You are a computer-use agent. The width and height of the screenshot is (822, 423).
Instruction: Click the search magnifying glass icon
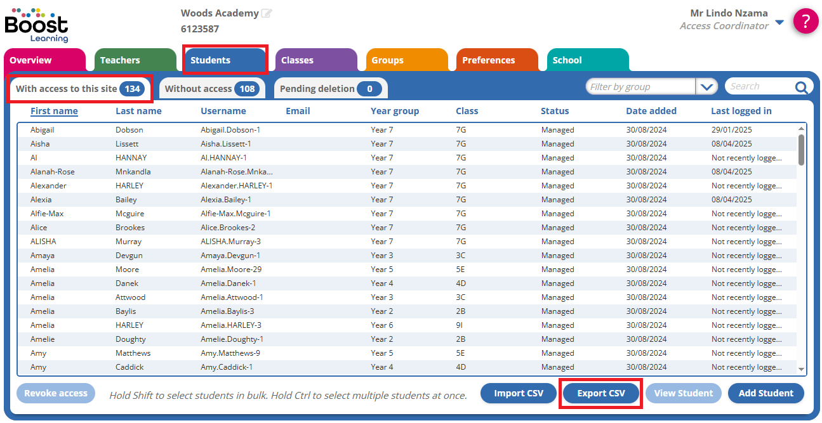(802, 88)
